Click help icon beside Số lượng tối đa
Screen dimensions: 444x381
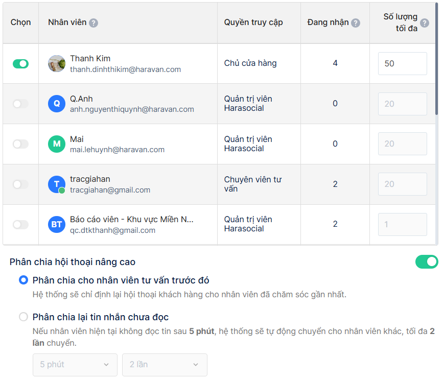(x=425, y=23)
